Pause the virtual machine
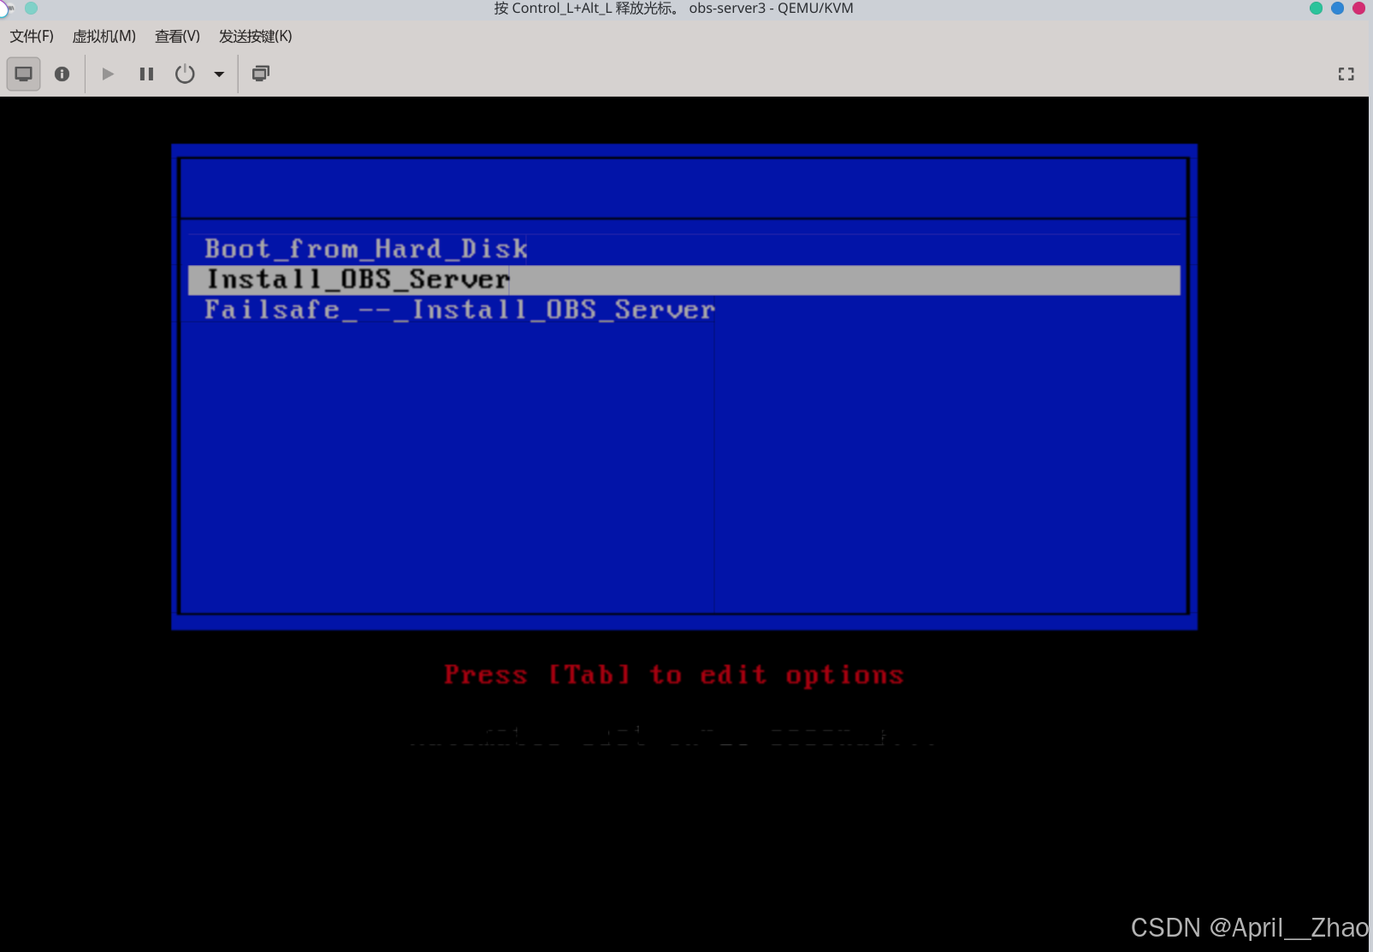The height and width of the screenshot is (952, 1373). point(146,74)
